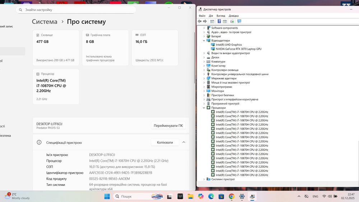This screenshot has width=359, height=202.
Task: Click DESKTOP-LI7F6OJ in the Ім'я пристрою row
Action: [x=102, y=155]
